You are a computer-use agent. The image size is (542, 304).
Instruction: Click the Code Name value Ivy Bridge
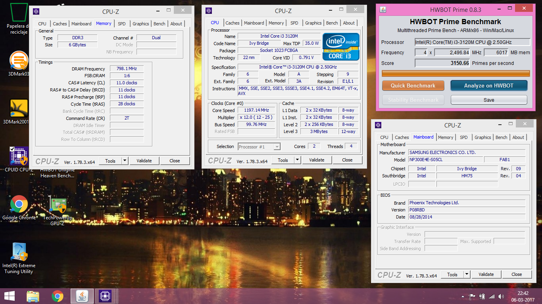point(259,44)
